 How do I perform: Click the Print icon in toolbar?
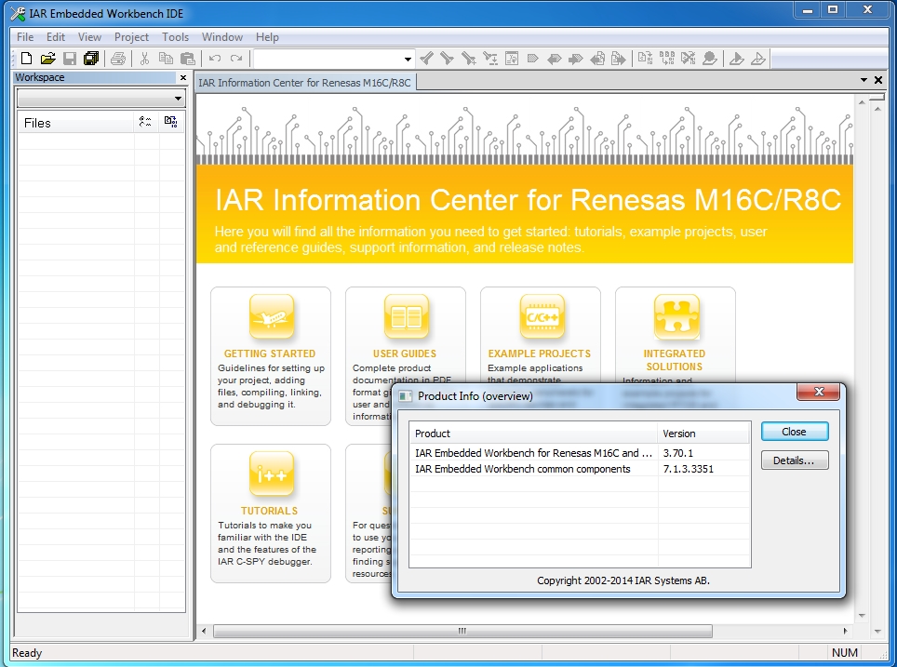[118, 59]
